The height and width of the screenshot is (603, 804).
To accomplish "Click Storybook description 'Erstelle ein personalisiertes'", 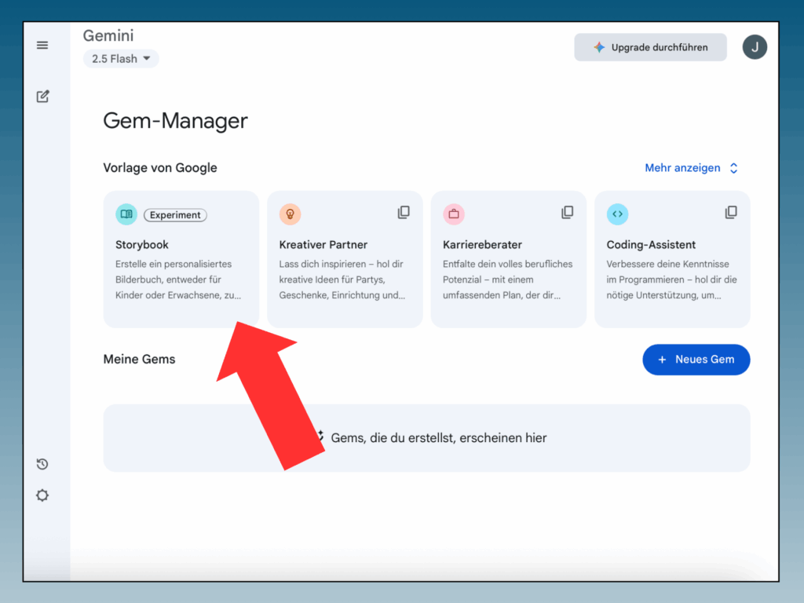I will pos(174,264).
